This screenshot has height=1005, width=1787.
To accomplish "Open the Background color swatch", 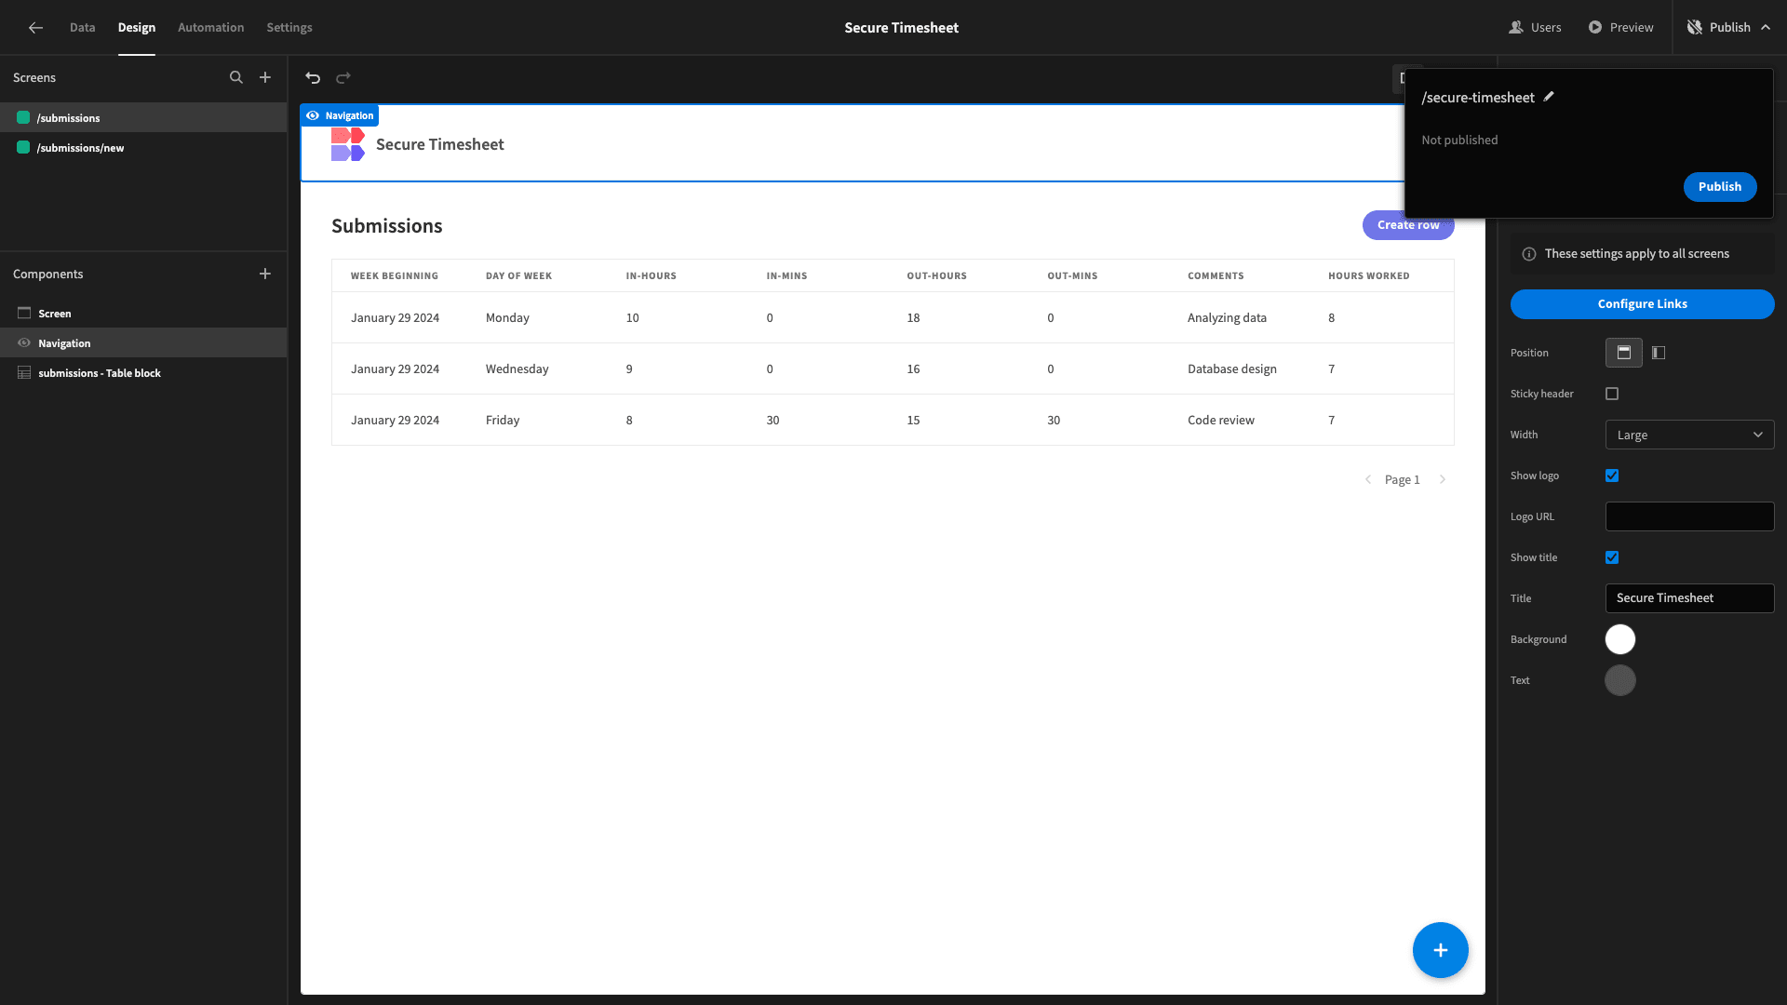I will coord(1620,639).
